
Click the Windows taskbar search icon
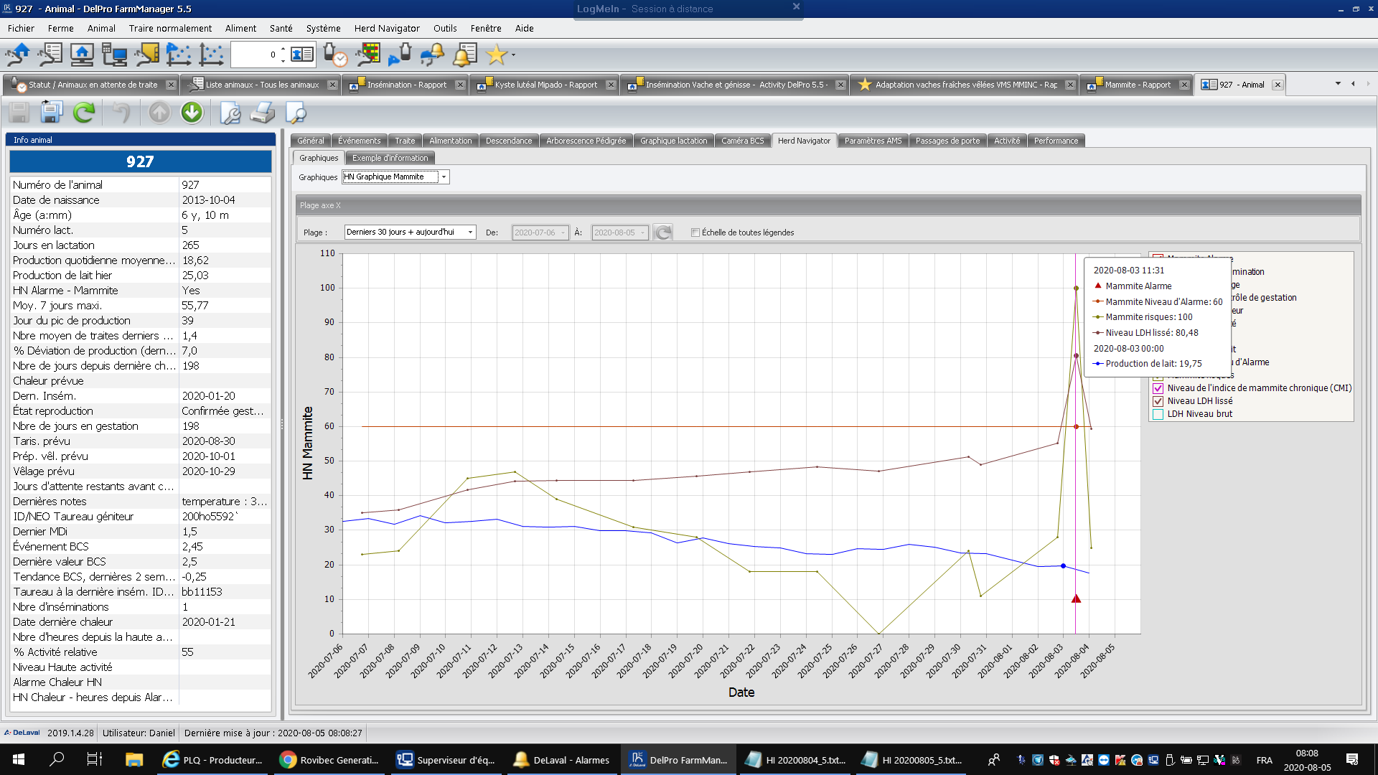coord(57,759)
